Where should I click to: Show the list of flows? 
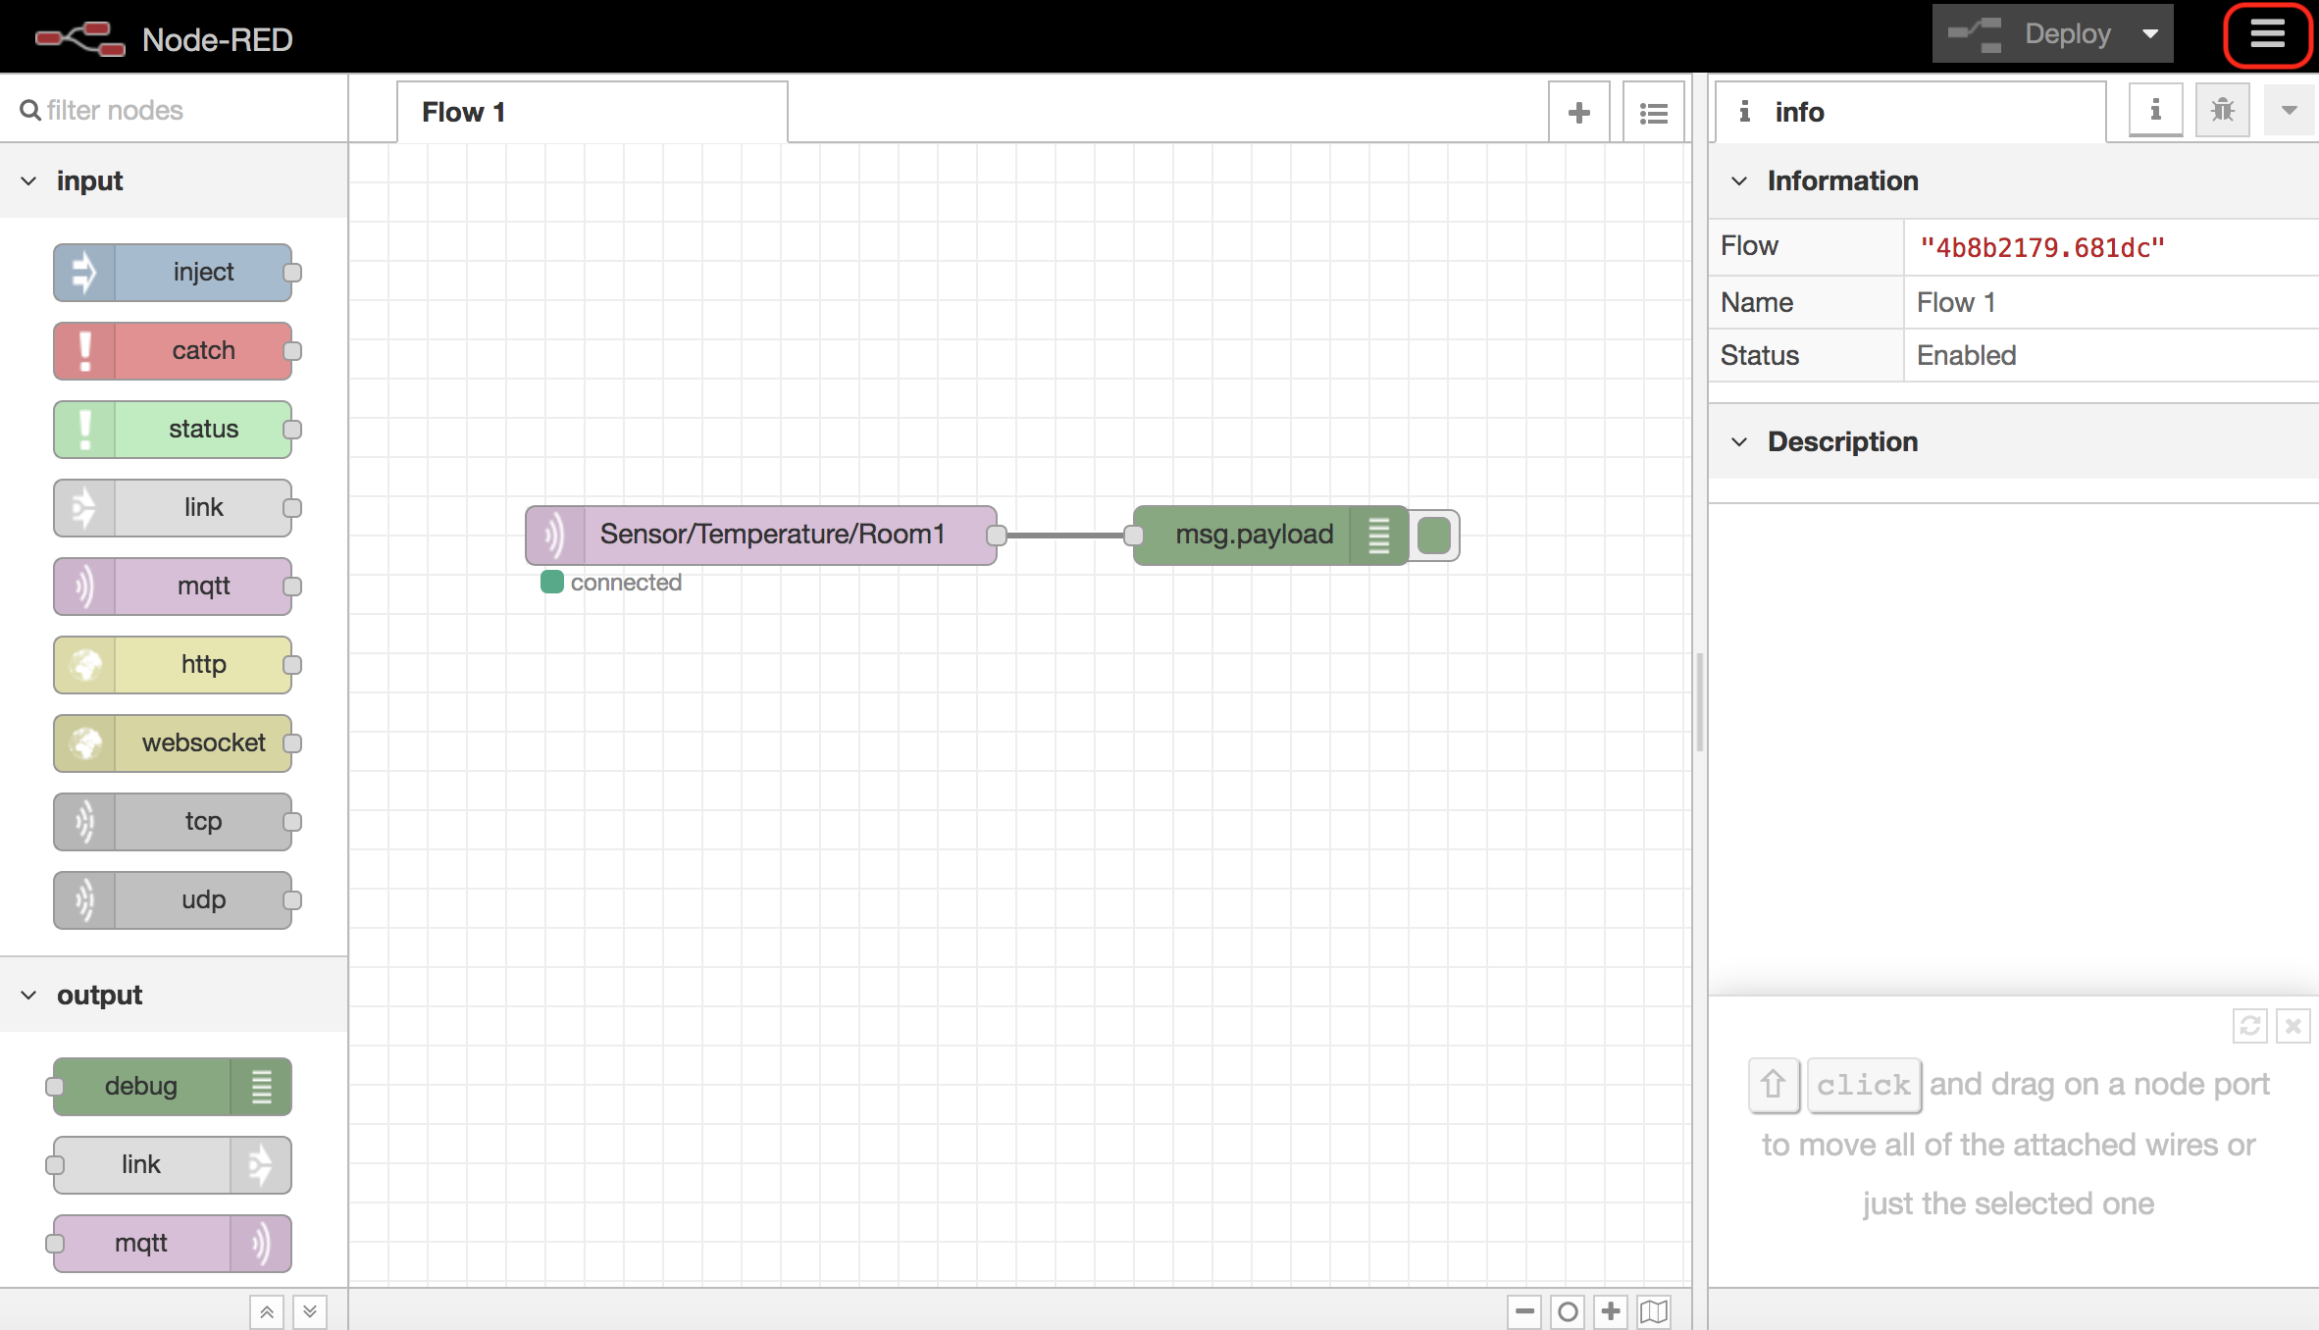(x=1654, y=113)
